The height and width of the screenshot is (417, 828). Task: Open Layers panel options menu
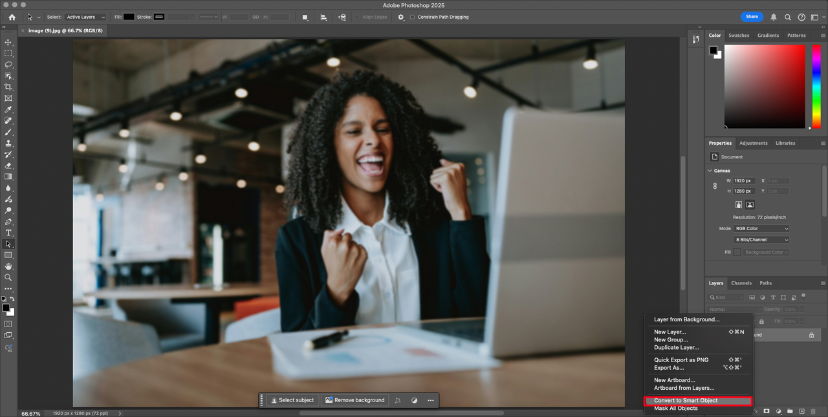click(823, 283)
